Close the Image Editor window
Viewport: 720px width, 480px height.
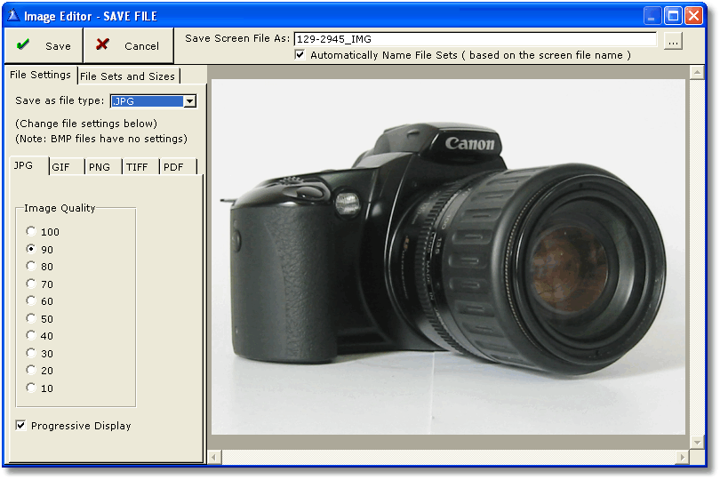tap(694, 16)
